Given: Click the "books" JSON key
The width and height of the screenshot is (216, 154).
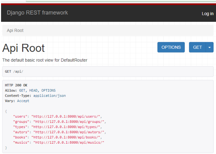Looking at the screenshot, I should pyautogui.click(x=20, y=137).
